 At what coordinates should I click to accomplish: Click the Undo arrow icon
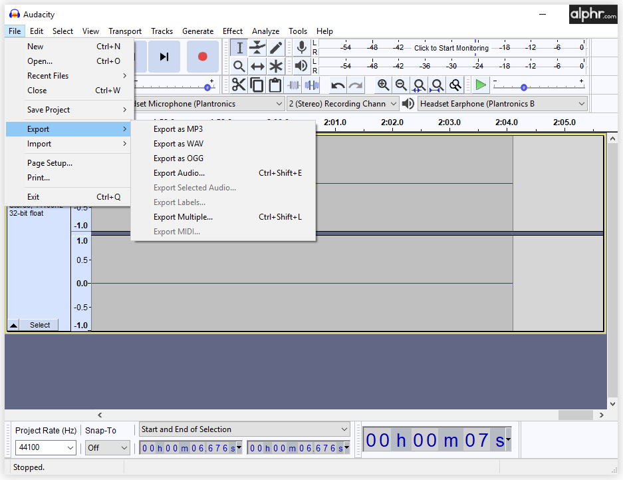[x=338, y=85]
